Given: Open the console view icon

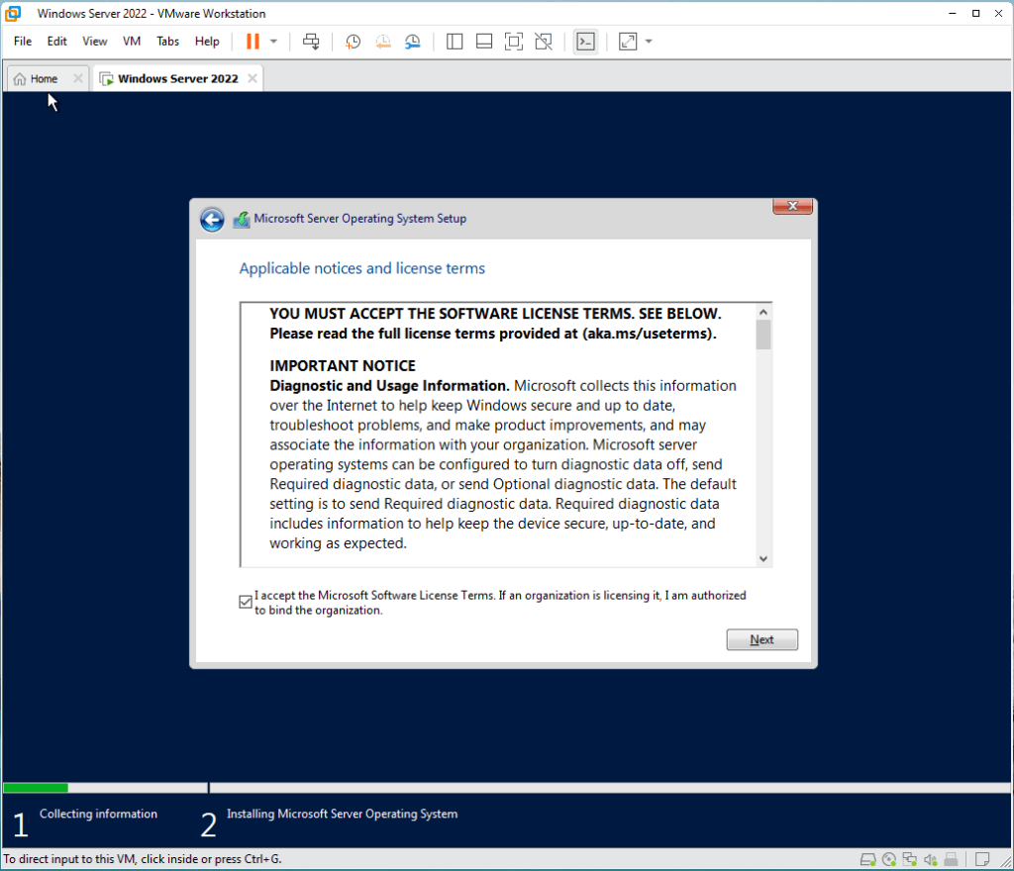Looking at the screenshot, I should click(x=585, y=42).
